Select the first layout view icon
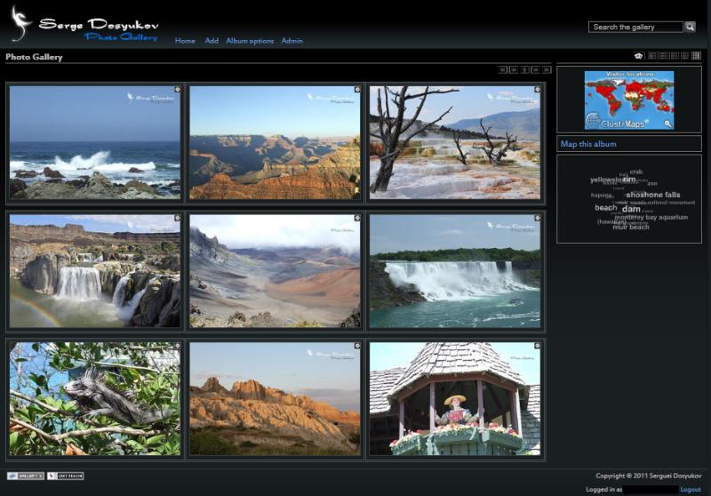The height and width of the screenshot is (496, 711). (652, 56)
